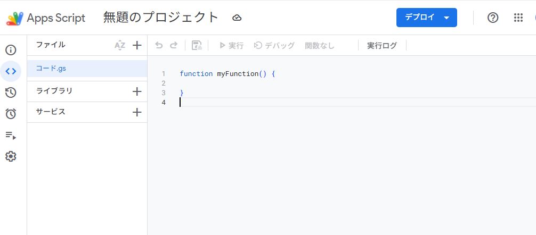Open the 関数なし function selector
This screenshot has height=235, width=536.
pyautogui.click(x=319, y=46)
